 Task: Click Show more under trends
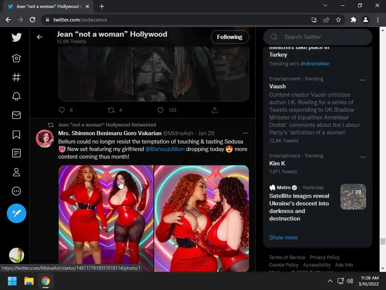coord(283,238)
